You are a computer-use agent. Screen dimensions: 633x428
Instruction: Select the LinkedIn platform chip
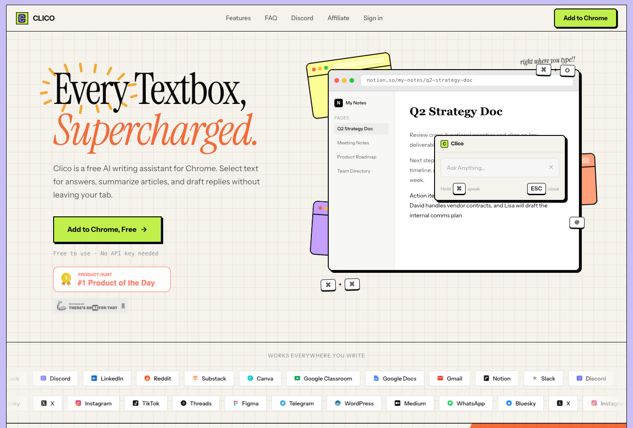(107, 379)
